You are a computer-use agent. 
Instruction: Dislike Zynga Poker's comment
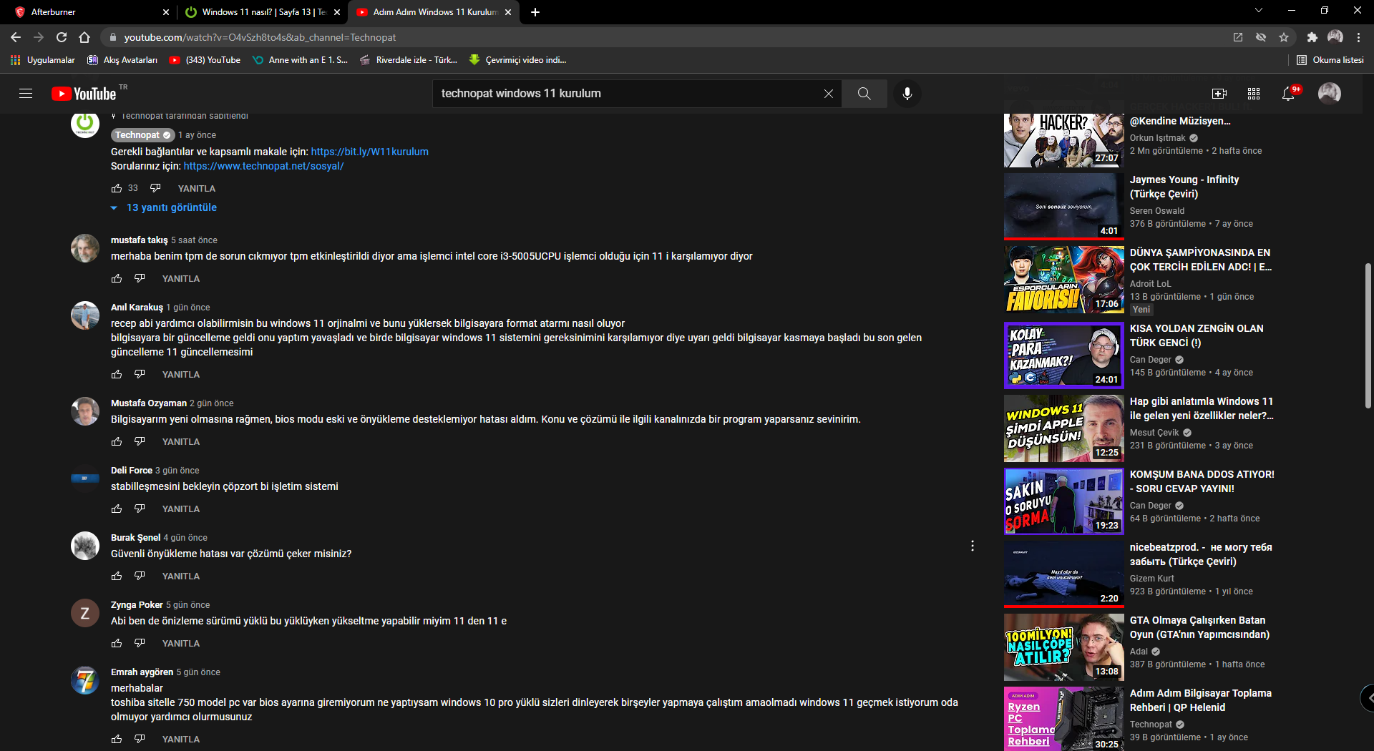coord(140,643)
